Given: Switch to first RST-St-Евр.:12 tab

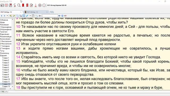Looking at the screenshot, I should click(6, 12).
